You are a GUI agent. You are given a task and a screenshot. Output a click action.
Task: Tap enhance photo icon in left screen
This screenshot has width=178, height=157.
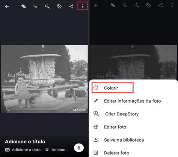click(35, 6)
